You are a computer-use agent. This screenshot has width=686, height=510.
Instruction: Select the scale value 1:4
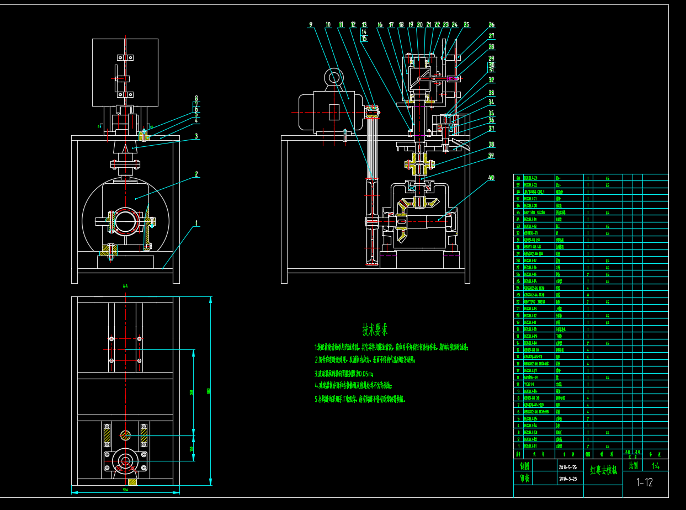point(656,466)
